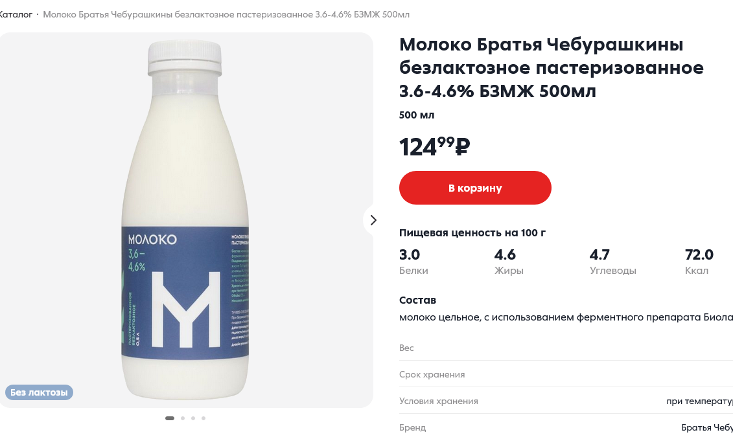
Task: Select the fourth image carousel dot
Action: pyautogui.click(x=204, y=418)
